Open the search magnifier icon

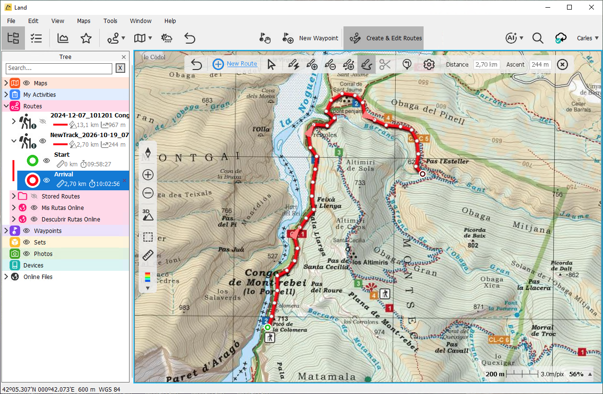538,38
